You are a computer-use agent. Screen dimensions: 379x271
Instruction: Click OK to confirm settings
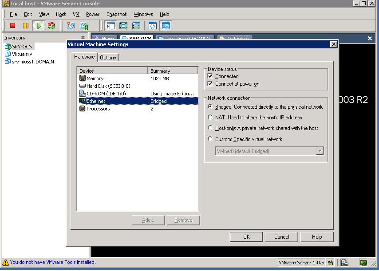(x=246, y=237)
